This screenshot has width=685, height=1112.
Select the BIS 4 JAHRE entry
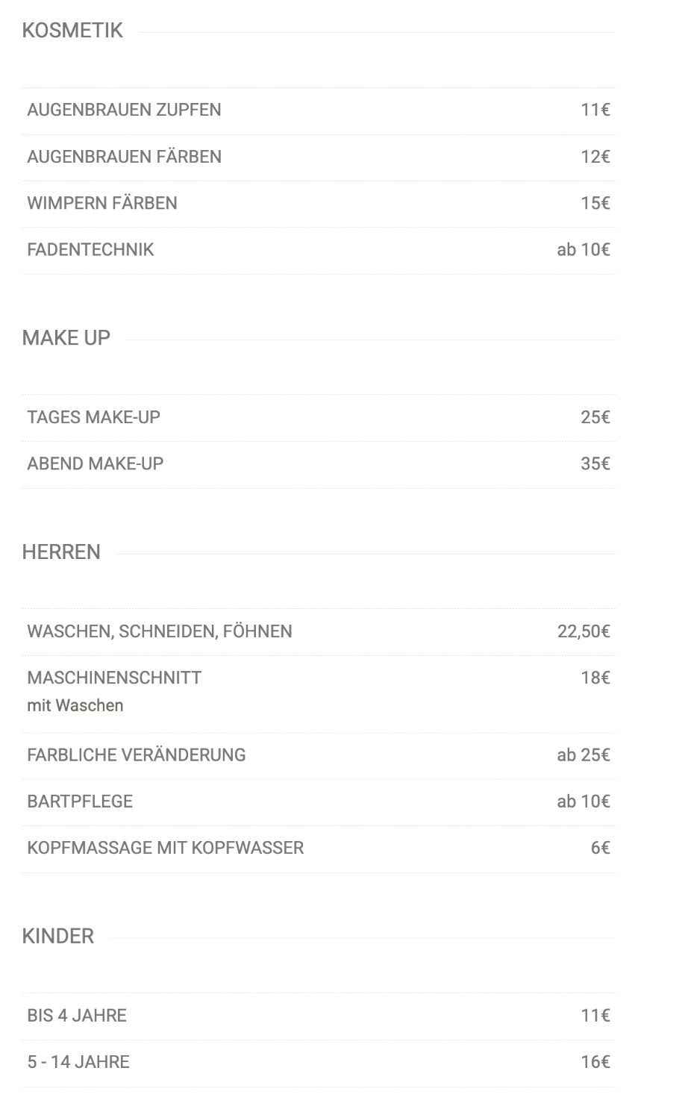pos(319,1016)
